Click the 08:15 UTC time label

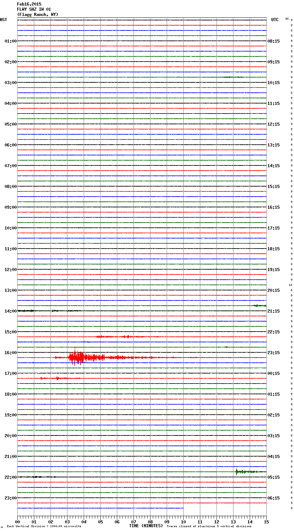coord(274,41)
